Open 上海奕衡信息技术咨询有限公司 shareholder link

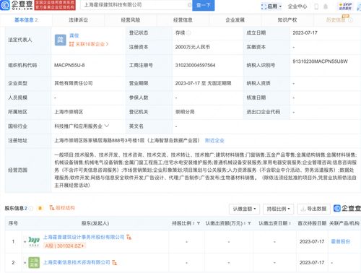77,262
